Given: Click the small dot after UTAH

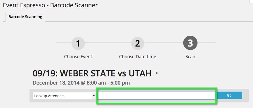Looking at the screenshot, I should 157,73.
